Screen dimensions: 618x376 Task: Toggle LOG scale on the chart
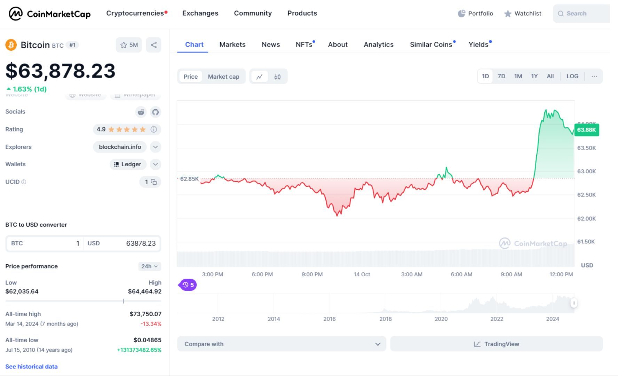(572, 76)
